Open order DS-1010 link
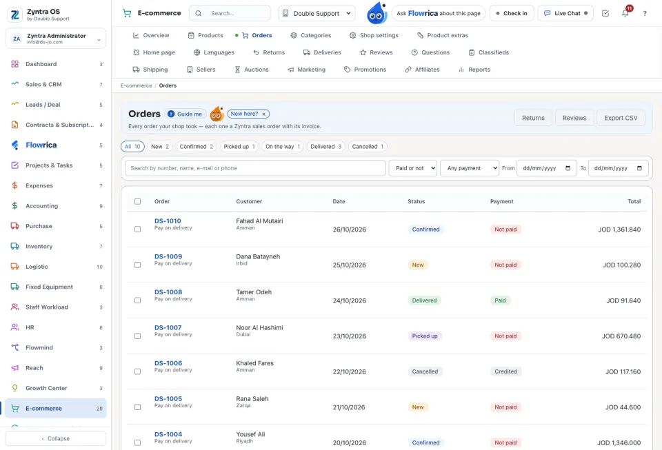This screenshot has width=662, height=450. (168, 221)
